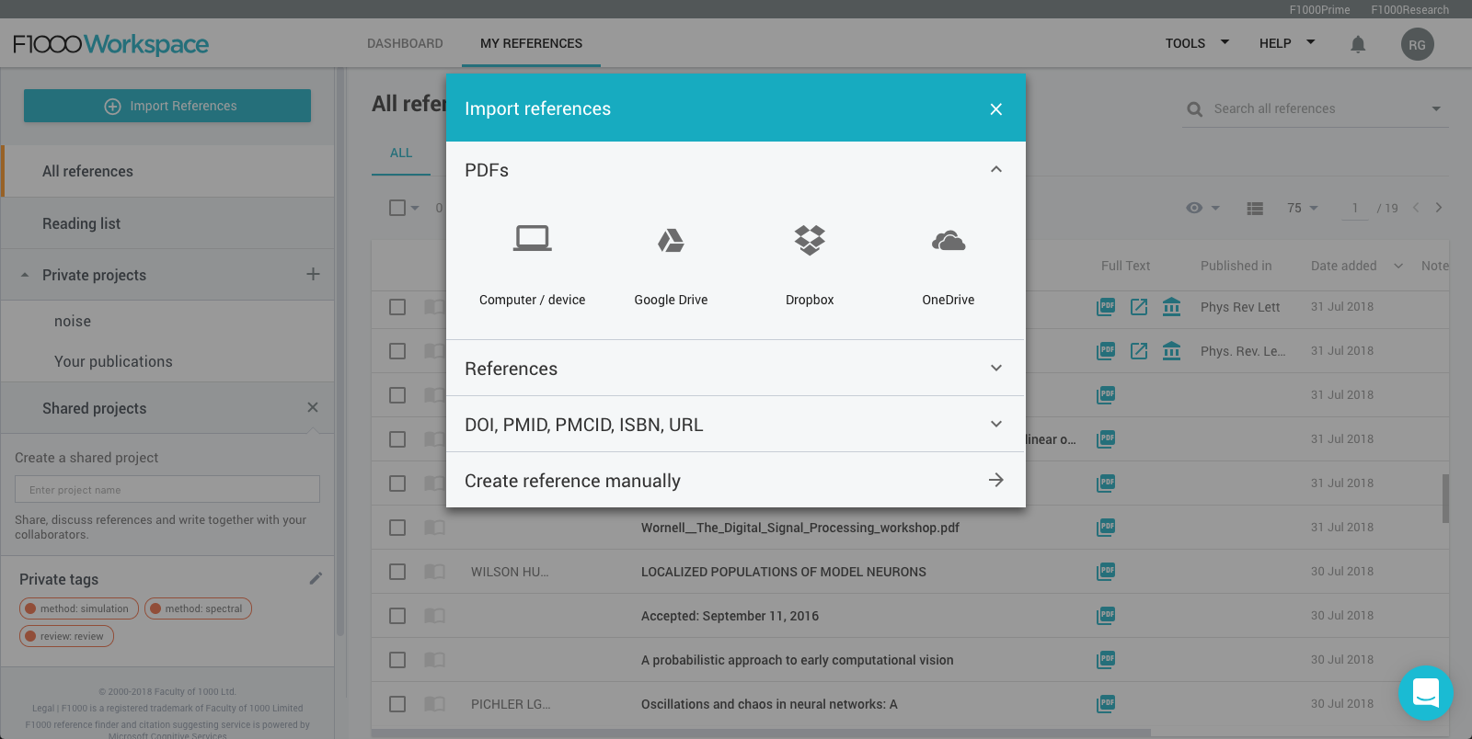Open the notifications bell
1472x739 pixels.
(1358, 44)
